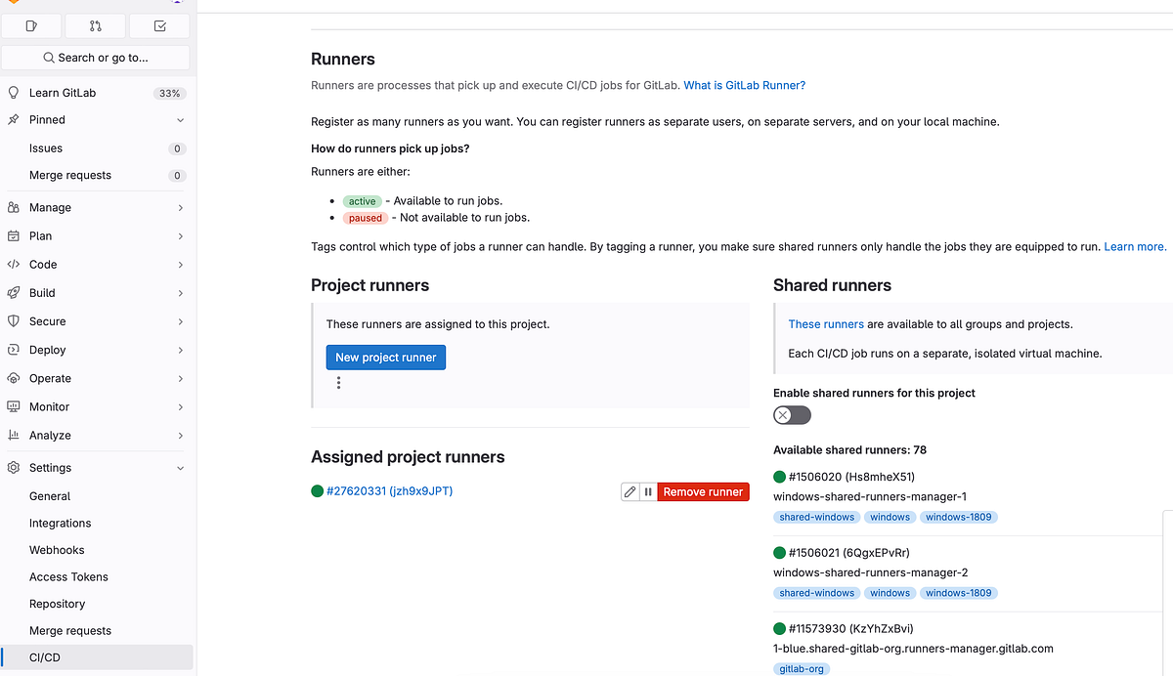Click the Issues shortcut icon in top bar
The height and width of the screenshot is (676, 1173).
pyautogui.click(x=30, y=25)
